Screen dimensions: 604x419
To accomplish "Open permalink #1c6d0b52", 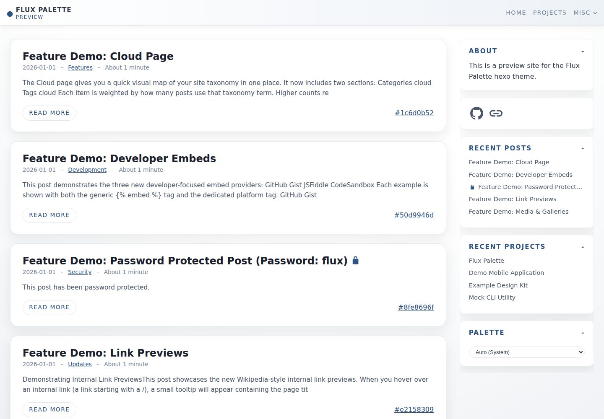I will [414, 113].
